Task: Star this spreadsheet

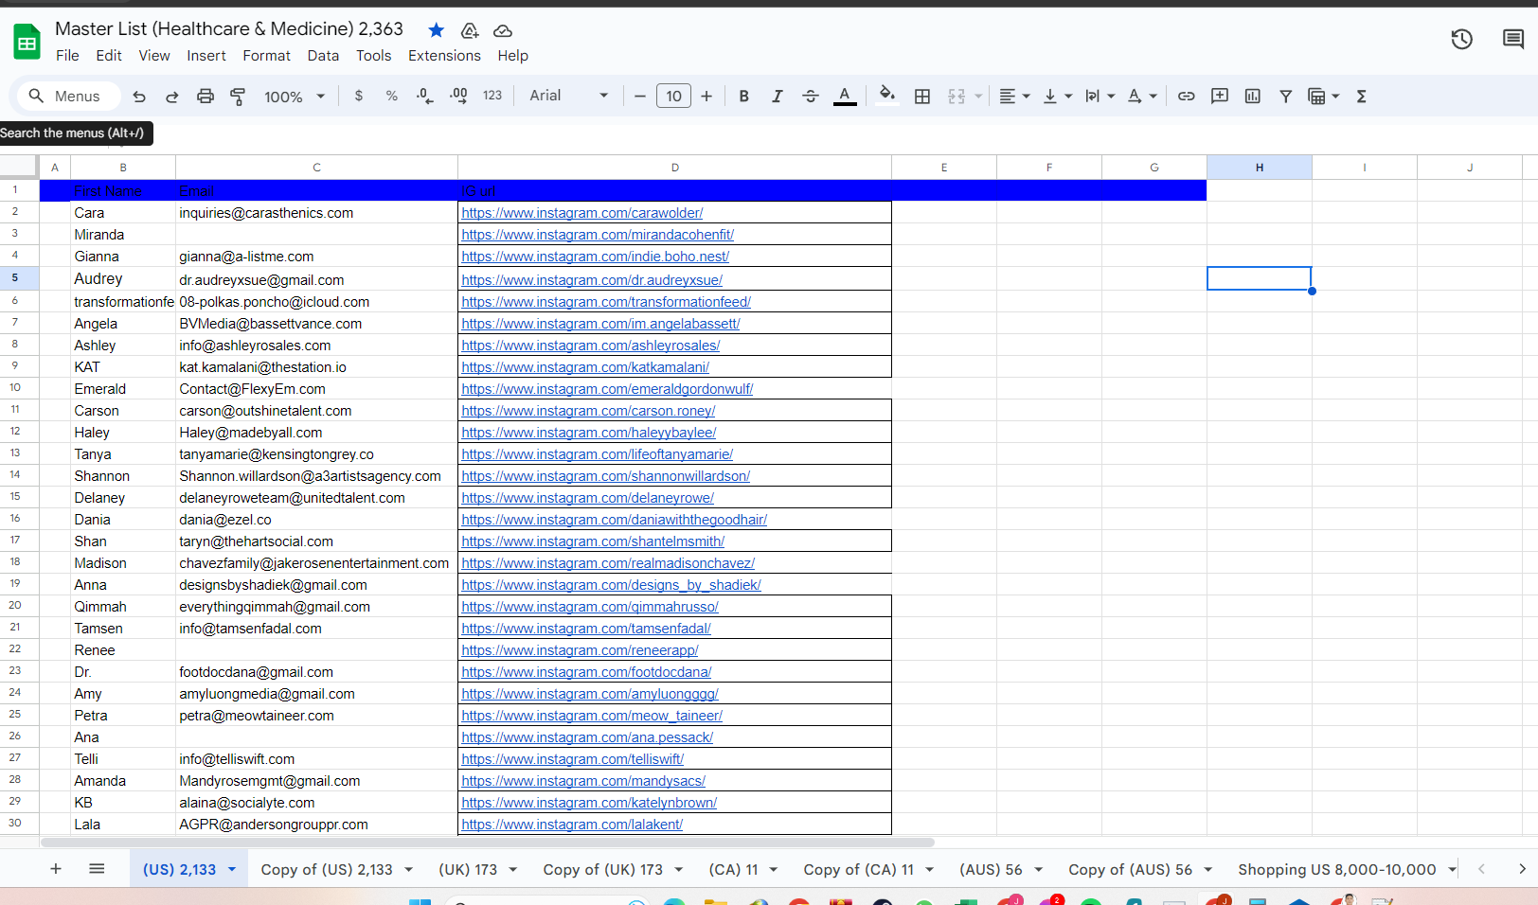Action: click(x=437, y=30)
